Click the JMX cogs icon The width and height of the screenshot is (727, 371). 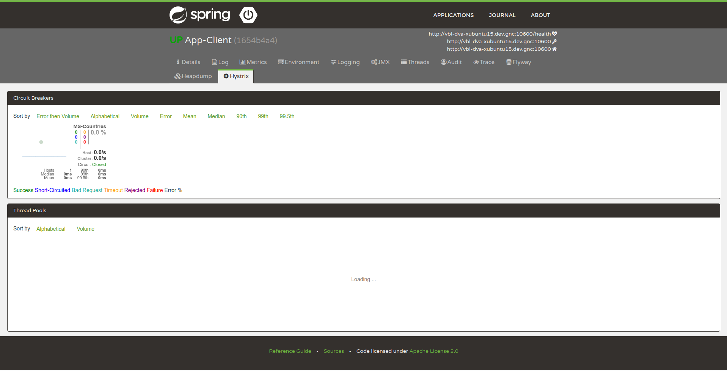tap(374, 62)
